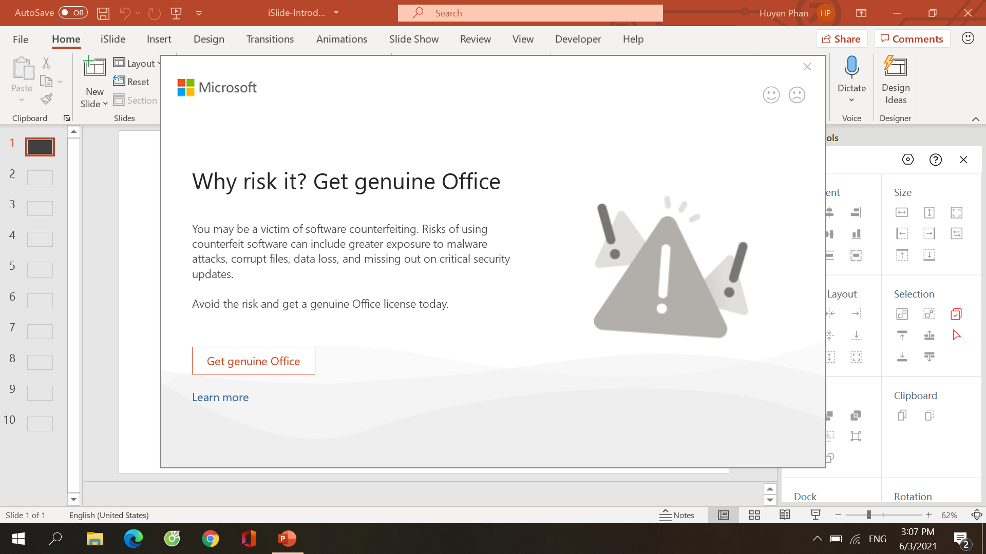
Task: Open the Developer tab
Action: tap(578, 39)
